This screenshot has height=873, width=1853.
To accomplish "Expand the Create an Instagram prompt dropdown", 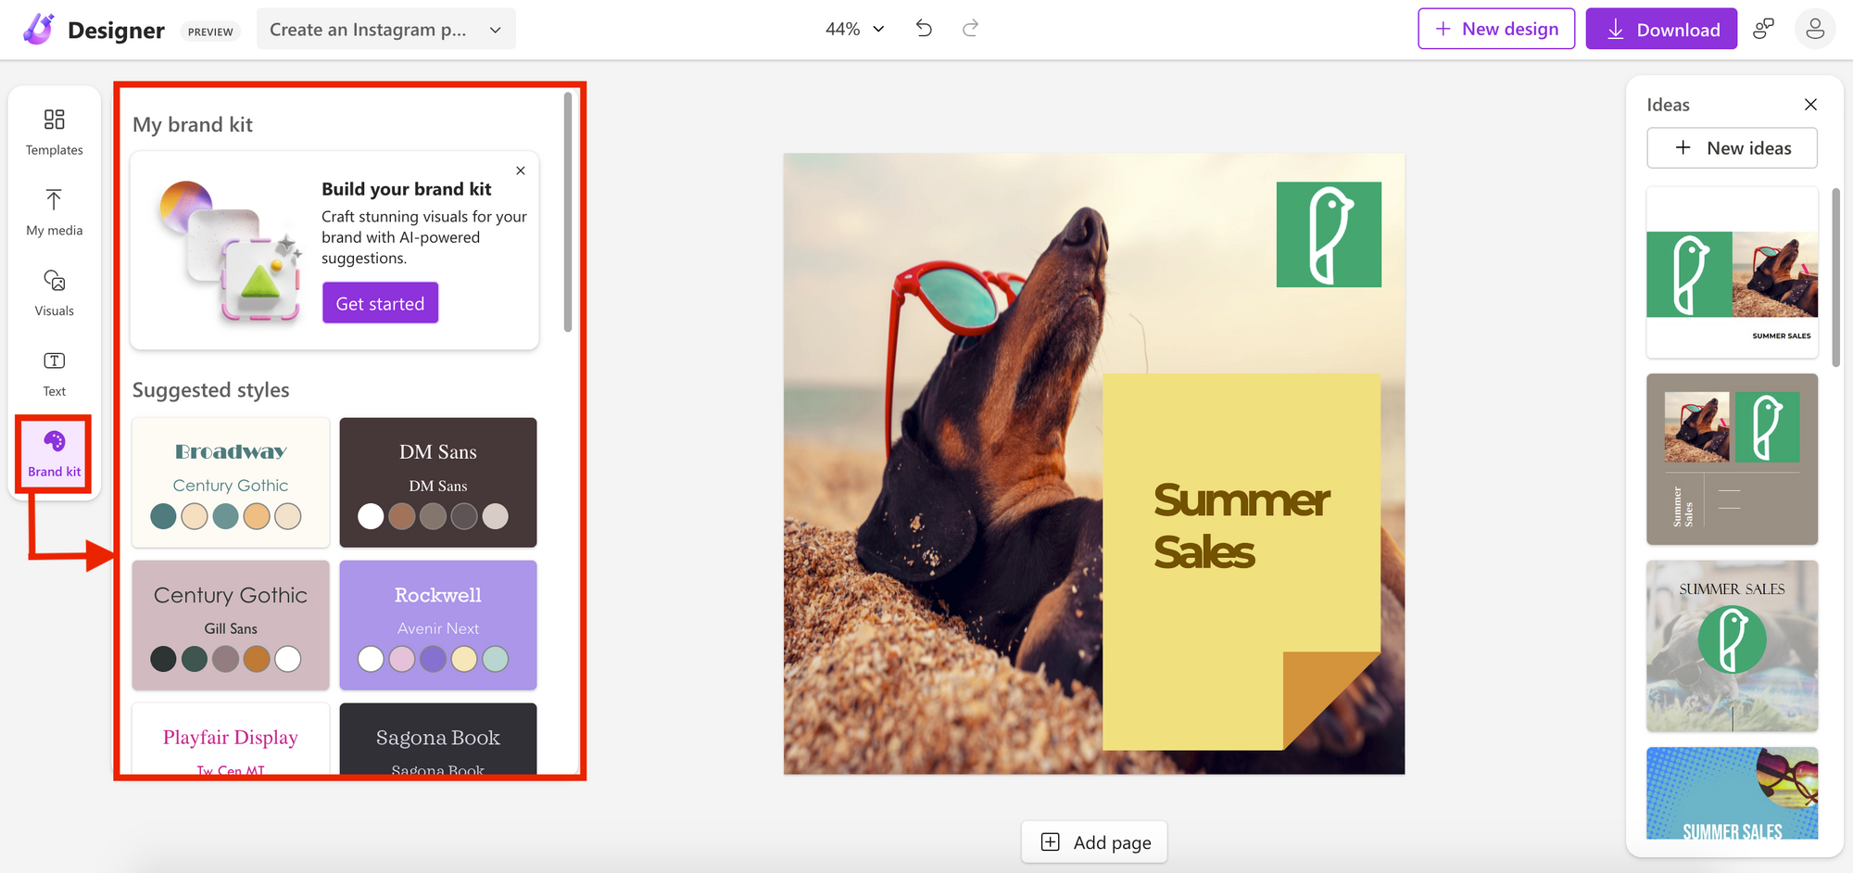I will tap(385, 30).
